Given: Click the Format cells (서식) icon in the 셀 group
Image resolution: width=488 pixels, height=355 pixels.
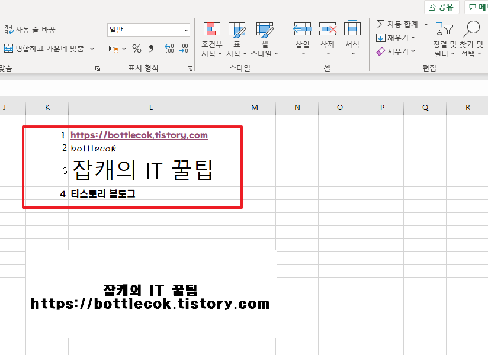Looking at the screenshot, I should 352,29.
